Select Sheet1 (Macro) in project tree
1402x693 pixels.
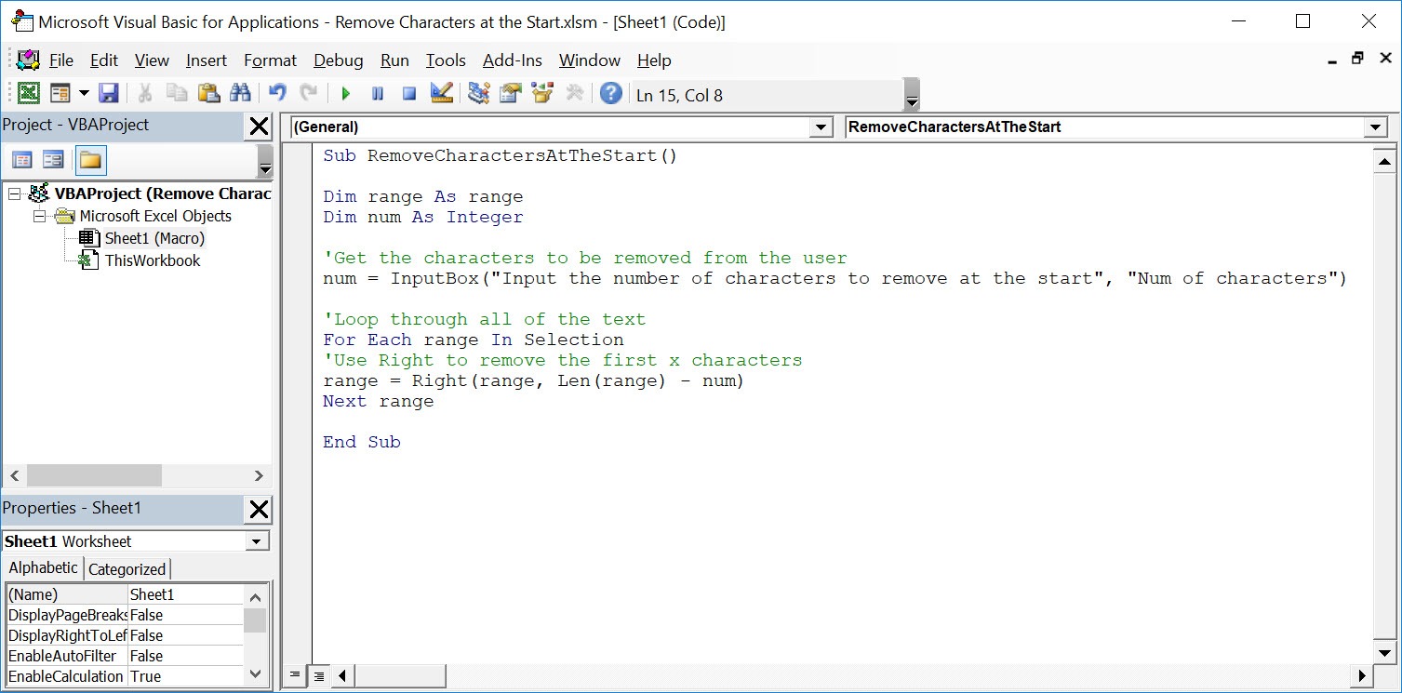click(x=154, y=238)
